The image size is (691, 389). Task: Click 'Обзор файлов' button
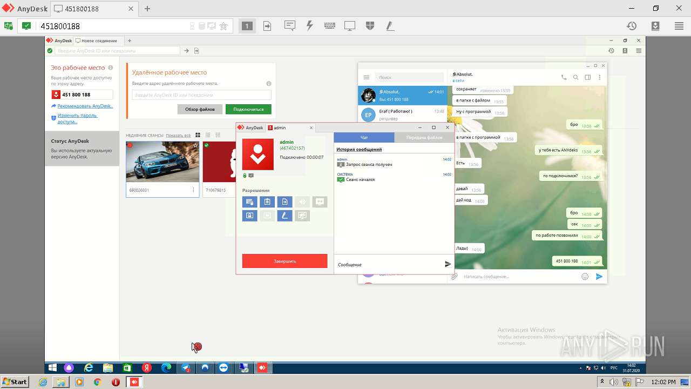pos(200,109)
